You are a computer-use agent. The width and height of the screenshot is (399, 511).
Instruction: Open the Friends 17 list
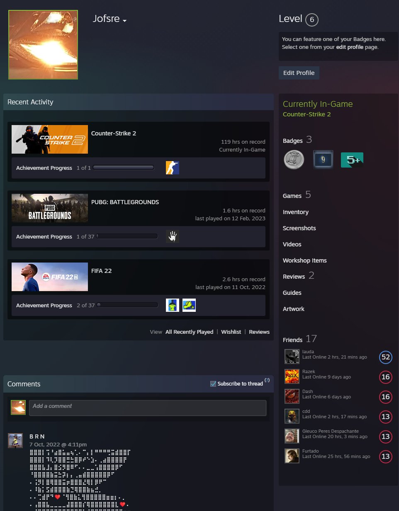(300, 339)
